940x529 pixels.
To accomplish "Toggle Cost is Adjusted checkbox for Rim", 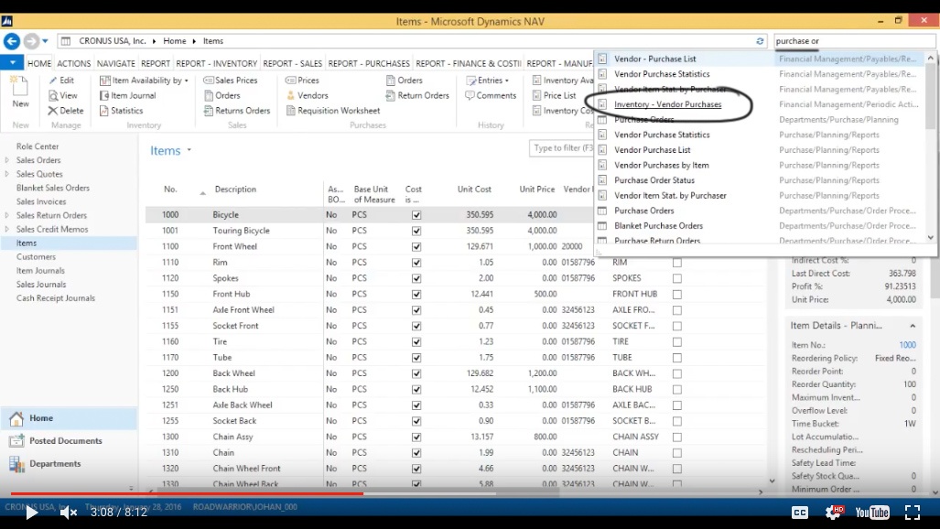I will 416,263.
